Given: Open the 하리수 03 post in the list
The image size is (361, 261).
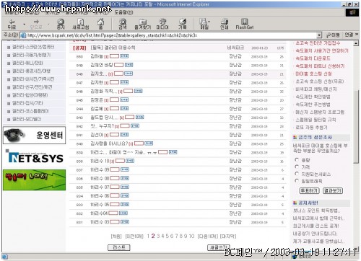Looking at the screenshot, I should point(100,222).
